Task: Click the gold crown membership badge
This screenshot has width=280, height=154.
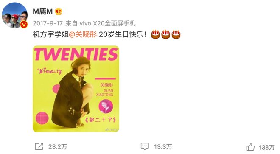Action: [x=59, y=11]
